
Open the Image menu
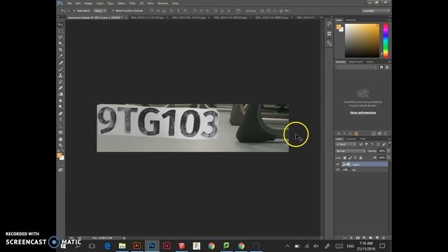(88, 3)
